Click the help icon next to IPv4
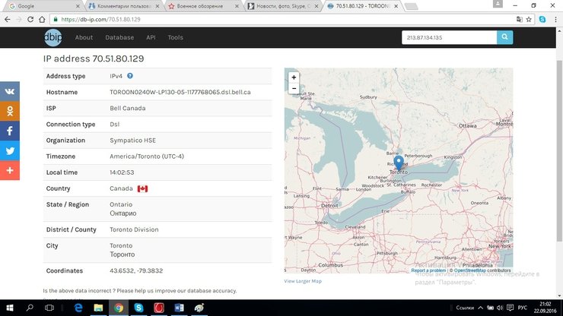The width and height of the screenshot is (563, 316). (x=130, y=76)
